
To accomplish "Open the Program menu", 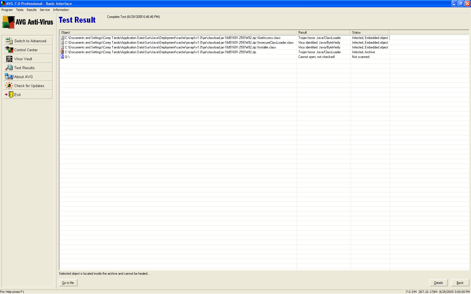I will (7, 10).
